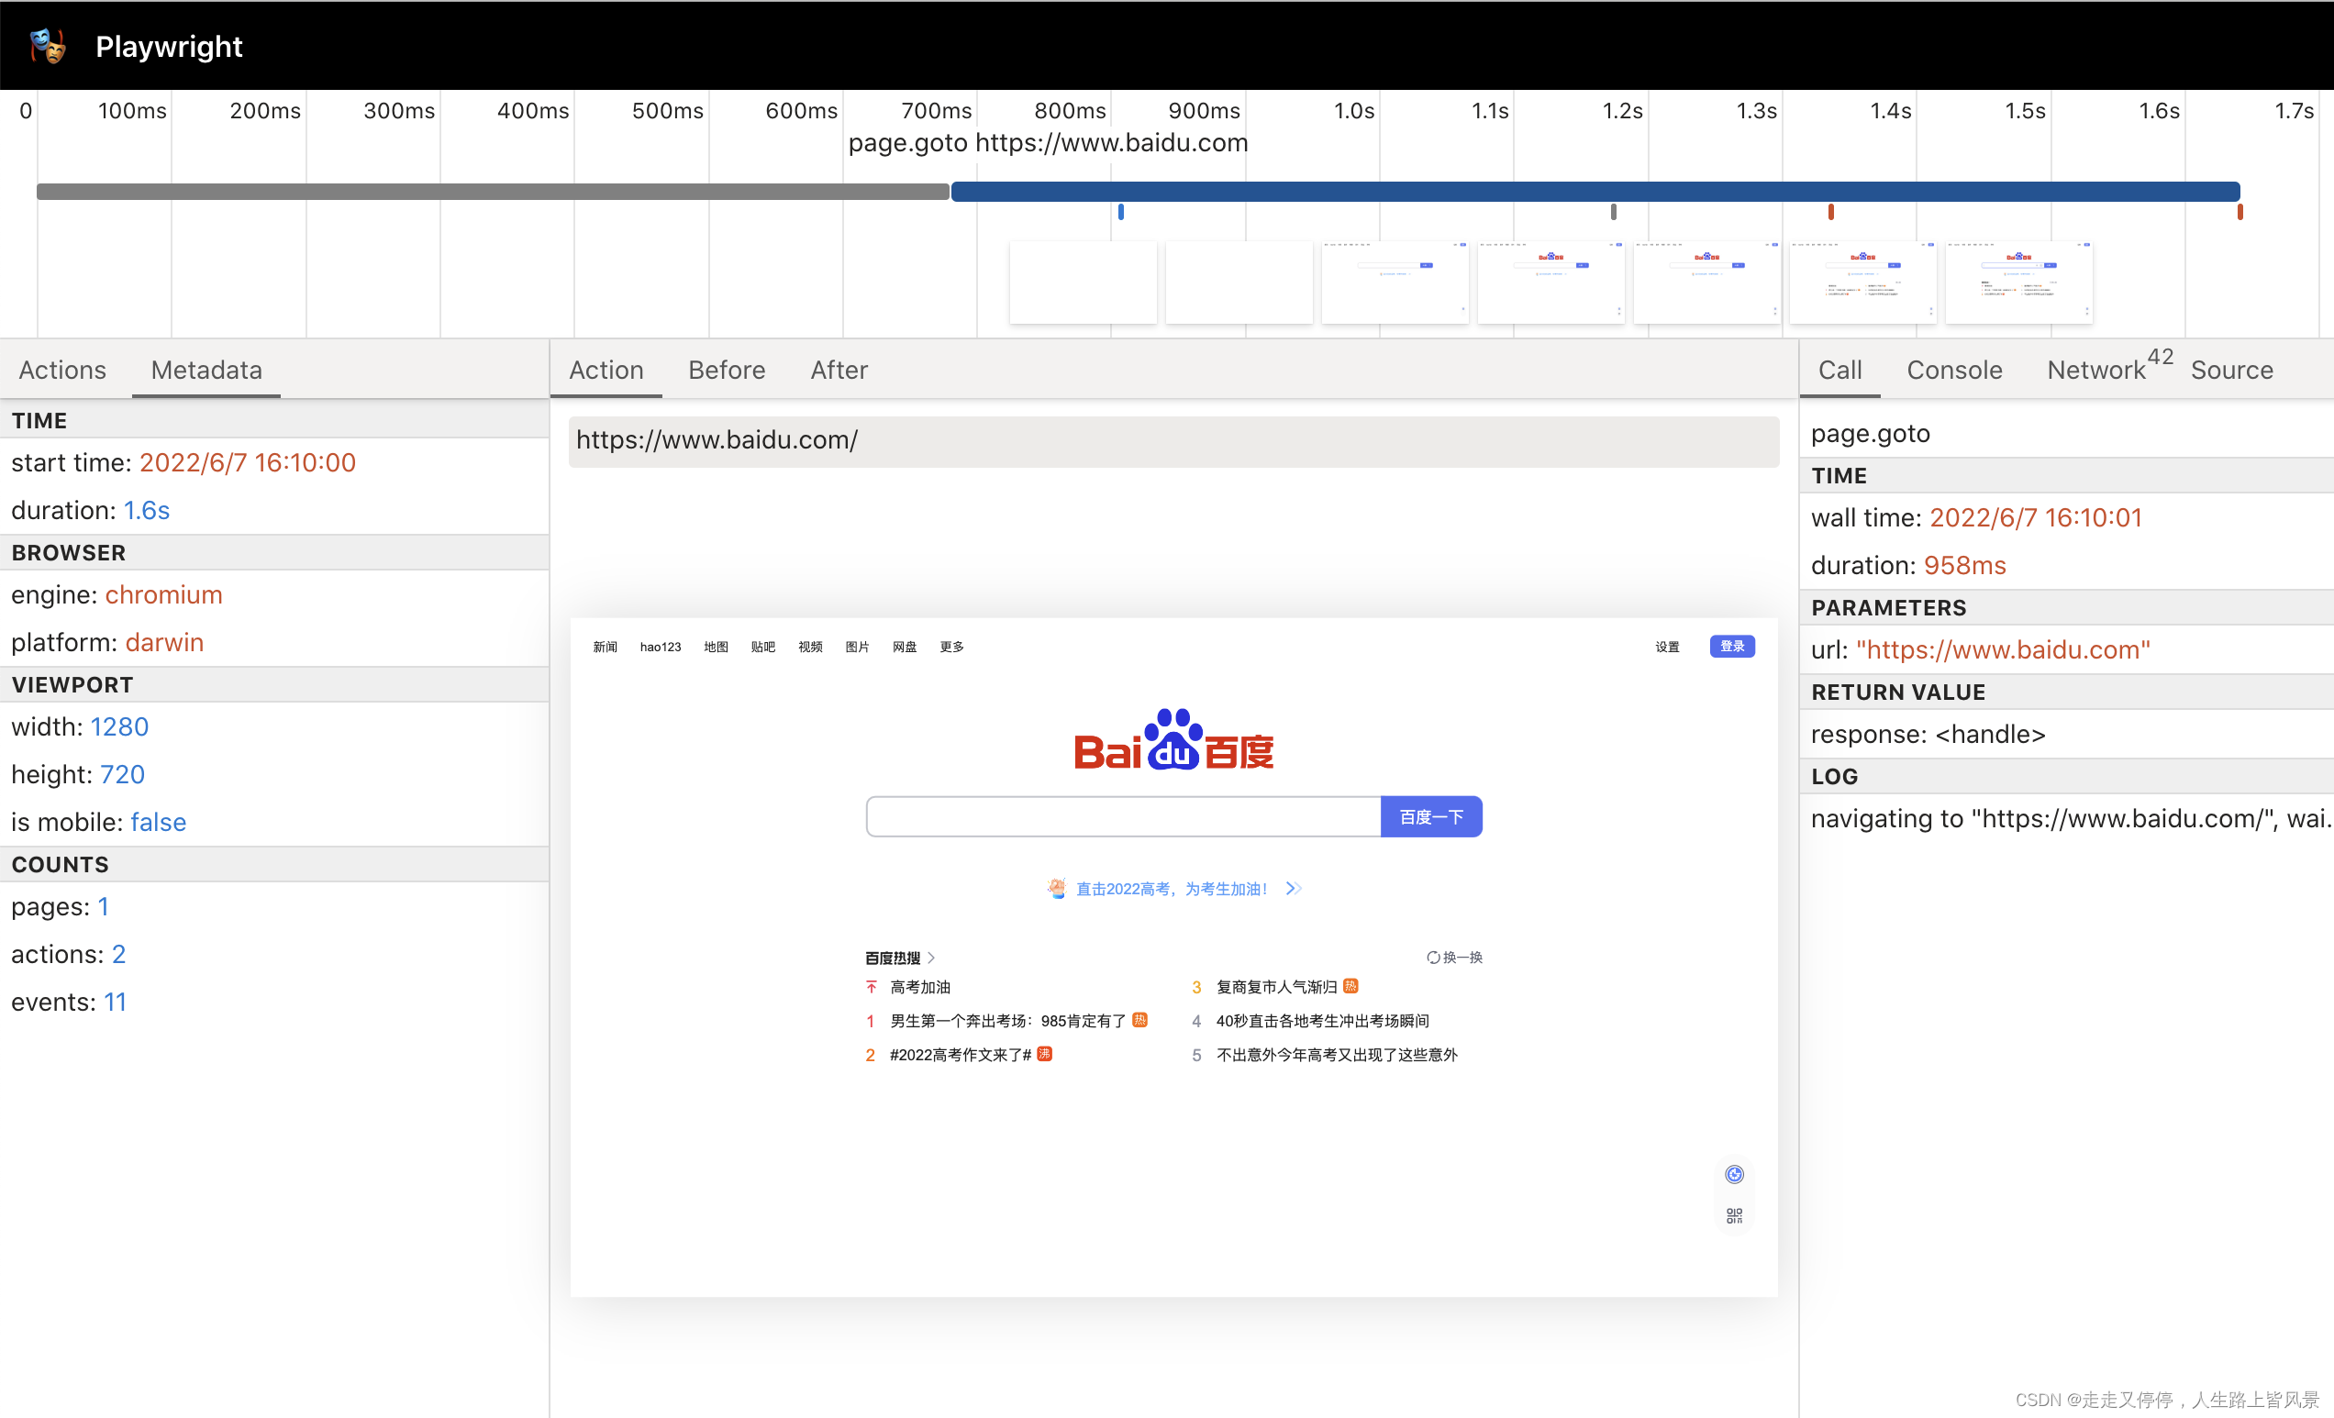2334x1418 pixels.
Task: Click the 换一换 refresh icon
Action: click(1433, 958)
